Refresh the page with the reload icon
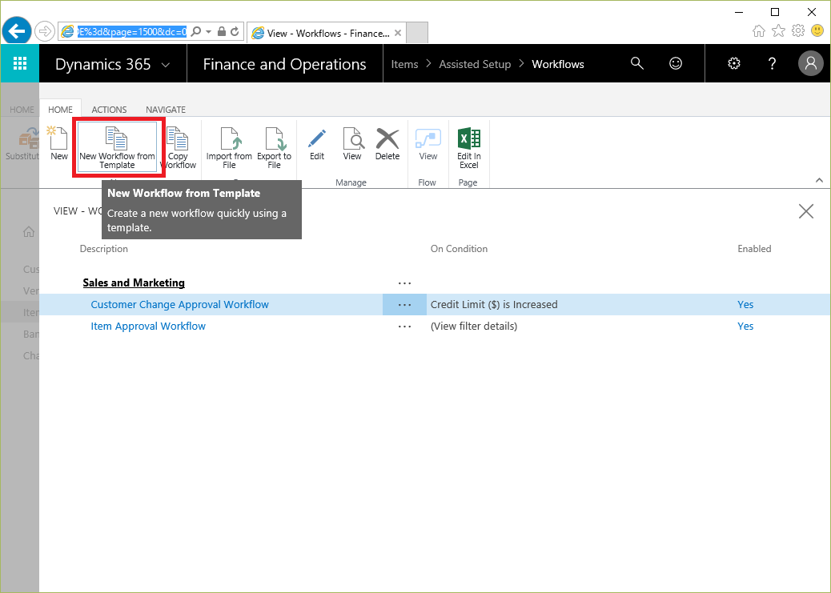 (x=235, y=32)
